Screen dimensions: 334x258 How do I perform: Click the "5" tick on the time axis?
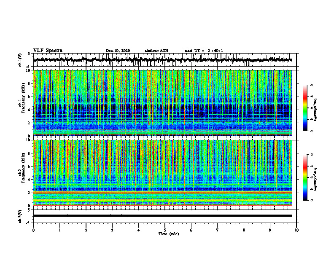[x=165, y=230]
